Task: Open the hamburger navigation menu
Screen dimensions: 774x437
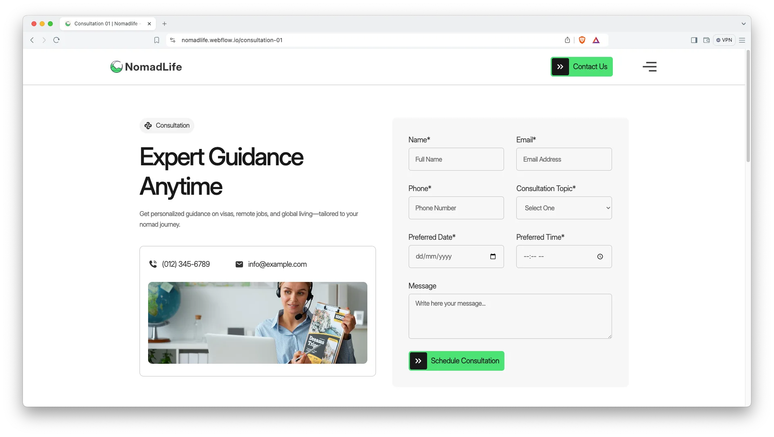Action: click(649, 67)
